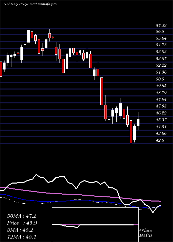The image size is (173, 242).
Task: Select the 56.5 price axis label
Action: [x=160, y=31]
